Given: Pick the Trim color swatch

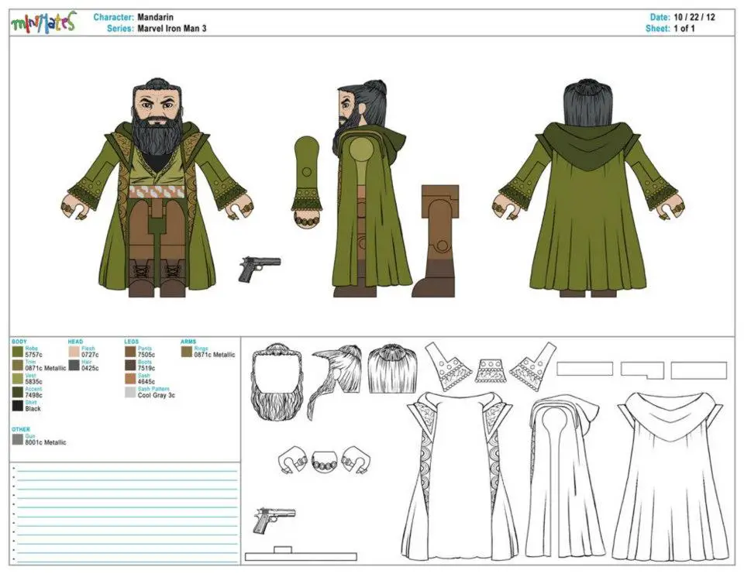Looking at the screenshot, I should pyautogui.click(x=18, y=365).
